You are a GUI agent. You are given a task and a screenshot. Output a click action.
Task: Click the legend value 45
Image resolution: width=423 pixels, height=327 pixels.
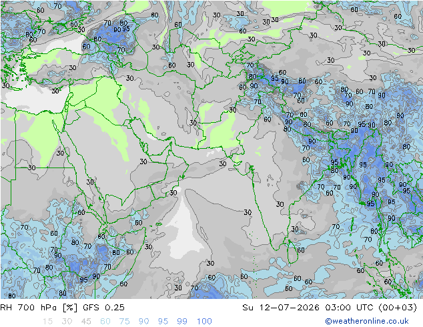[x=86, y=322]
